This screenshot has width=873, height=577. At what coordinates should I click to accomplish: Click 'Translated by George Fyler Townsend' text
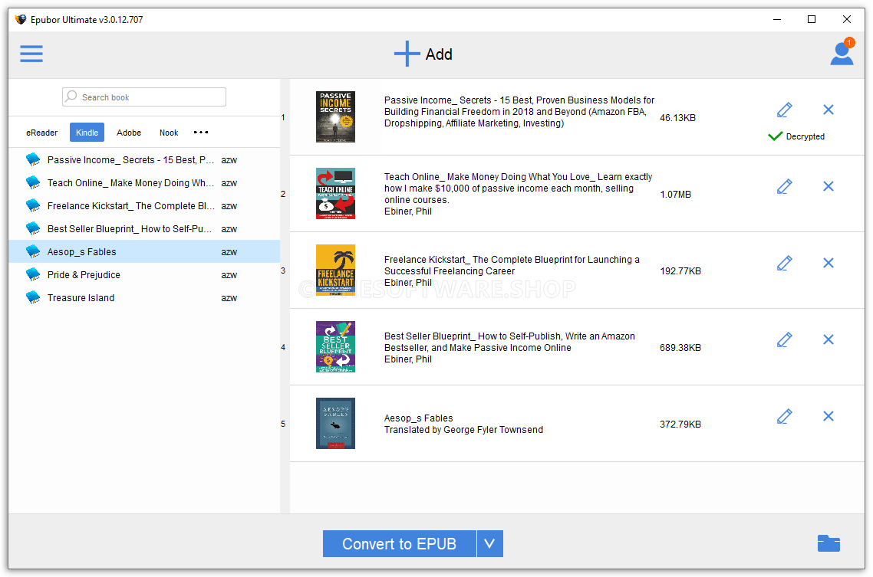[463, 430]
